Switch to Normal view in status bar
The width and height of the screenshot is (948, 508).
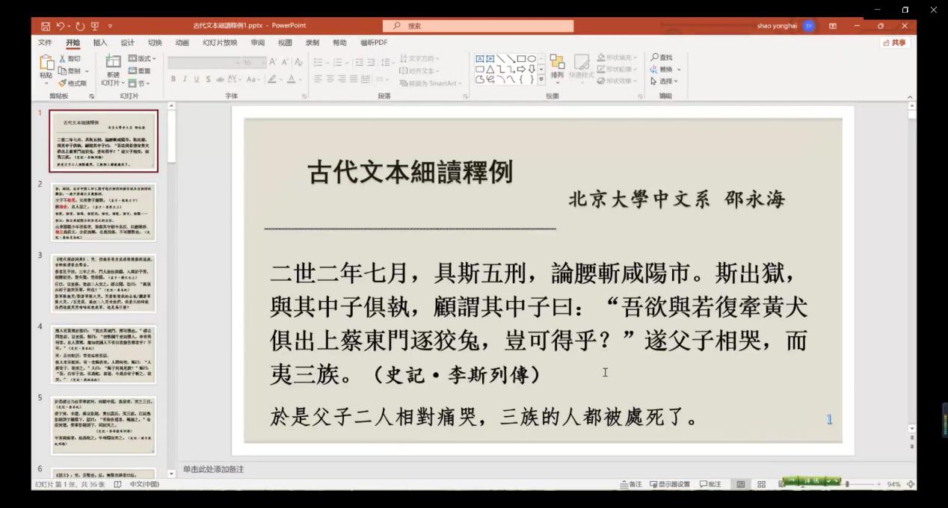740,484
